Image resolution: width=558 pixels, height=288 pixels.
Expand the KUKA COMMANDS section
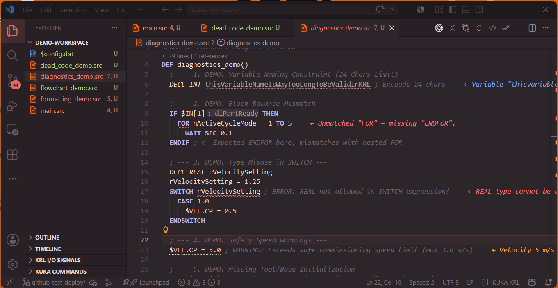[x=76, y=272]
